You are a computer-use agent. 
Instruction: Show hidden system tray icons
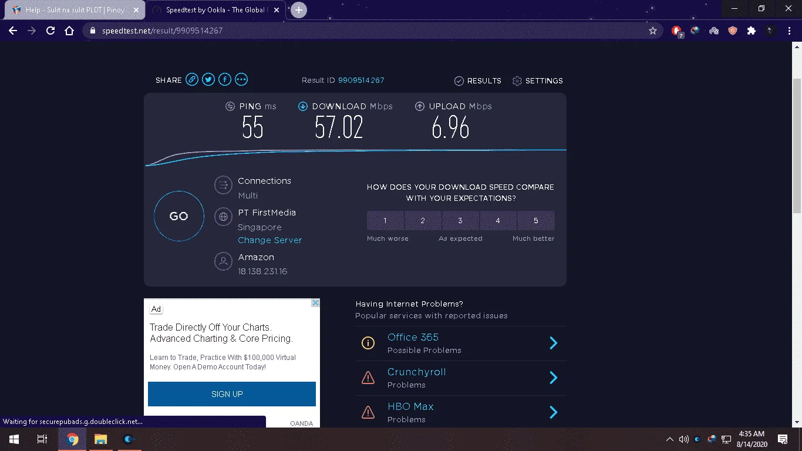coord(670,439)
